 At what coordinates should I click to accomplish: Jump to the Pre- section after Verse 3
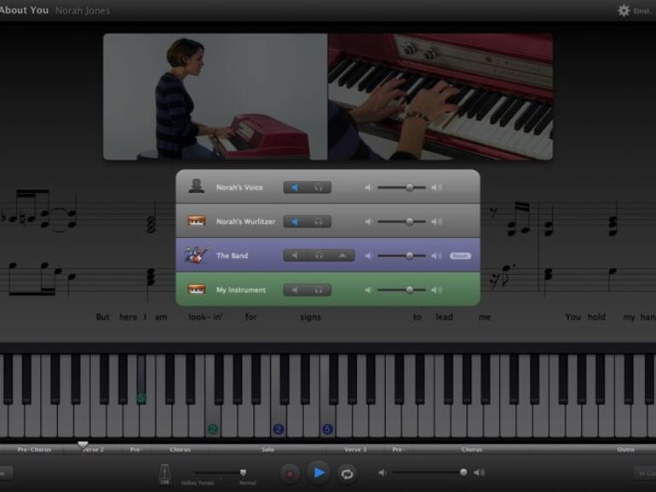pyautogui.click(x=399, y=449)
